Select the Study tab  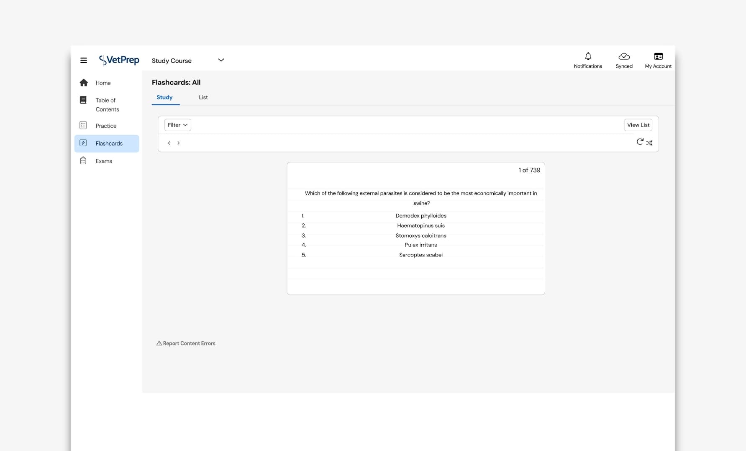tap(164, 97)
